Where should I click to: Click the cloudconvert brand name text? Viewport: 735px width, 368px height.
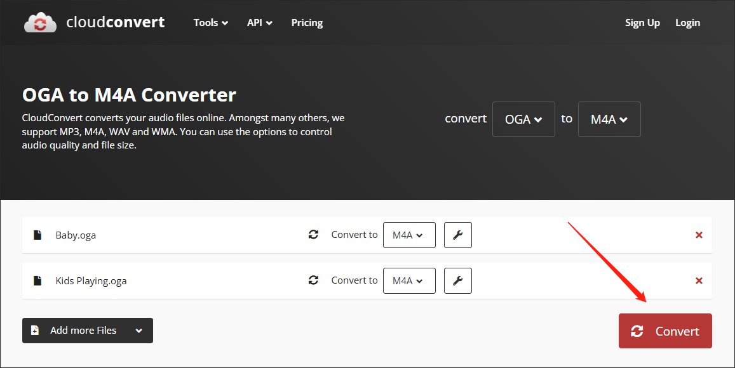116,22
